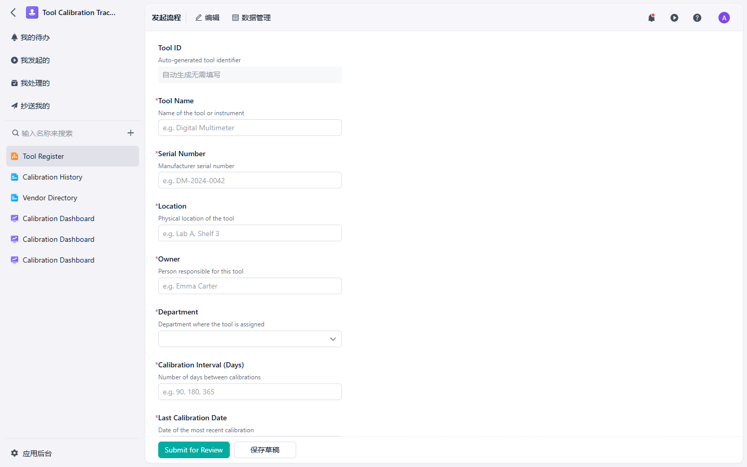The width and height of the screenshot is (747, 467).
Task: Open 我发起的 in the sidebar
Action: [x=73, y=60]
